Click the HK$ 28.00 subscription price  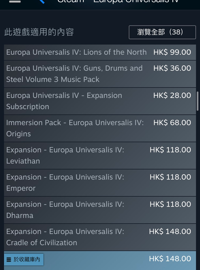click(172, 96)
